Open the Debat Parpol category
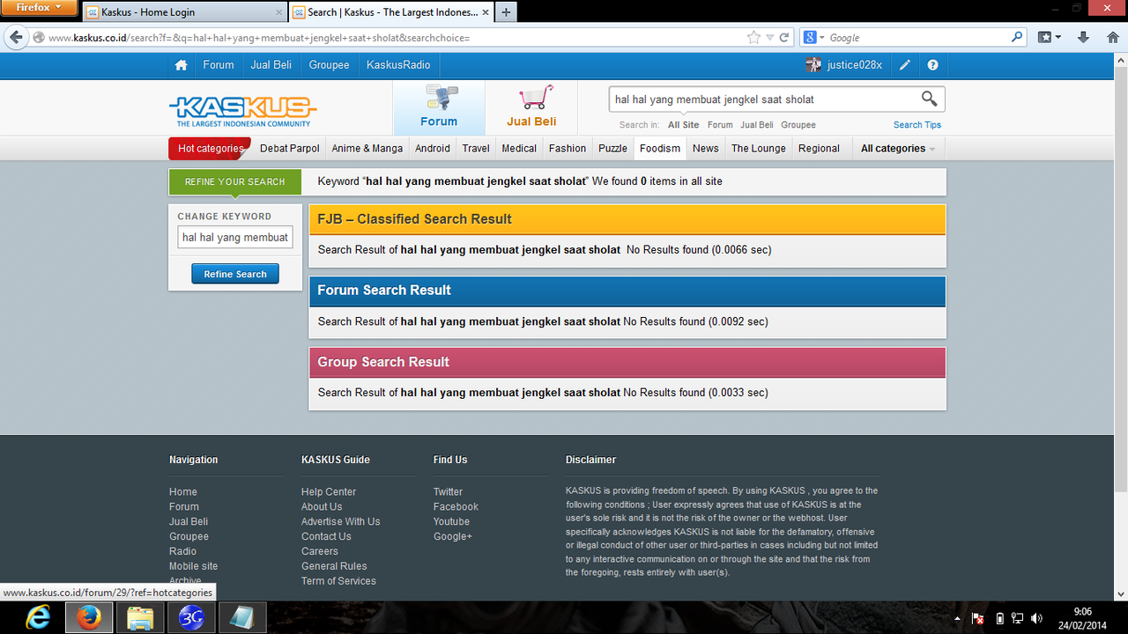This screenshot has height=634, width=1128. point(290,148)
